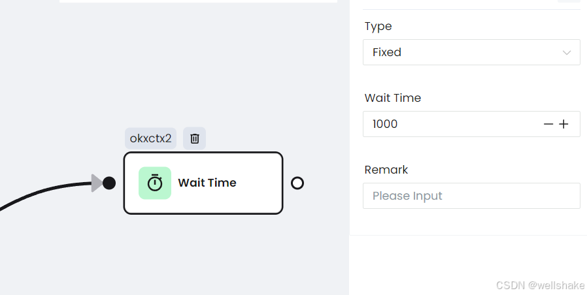Decrease wait time with the minus icon
This screenshot has height=295, width=587.
click(548, 124)
